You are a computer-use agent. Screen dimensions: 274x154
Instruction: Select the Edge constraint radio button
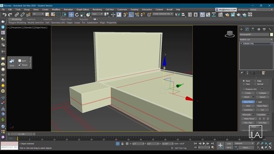pyautogui.click(x=255, y=81)
